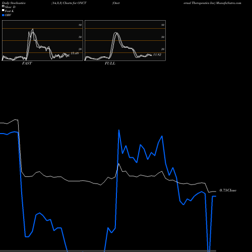The height and width of the screenshot is (252, 252).
Task: Click the 'Therapeutics Inc) MunafaSutra.com' text
Action: tap(216, 3)
